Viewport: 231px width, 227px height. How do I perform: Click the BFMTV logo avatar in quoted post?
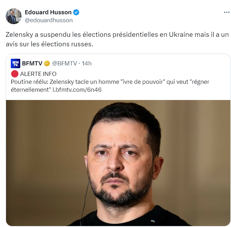point(16,63)
